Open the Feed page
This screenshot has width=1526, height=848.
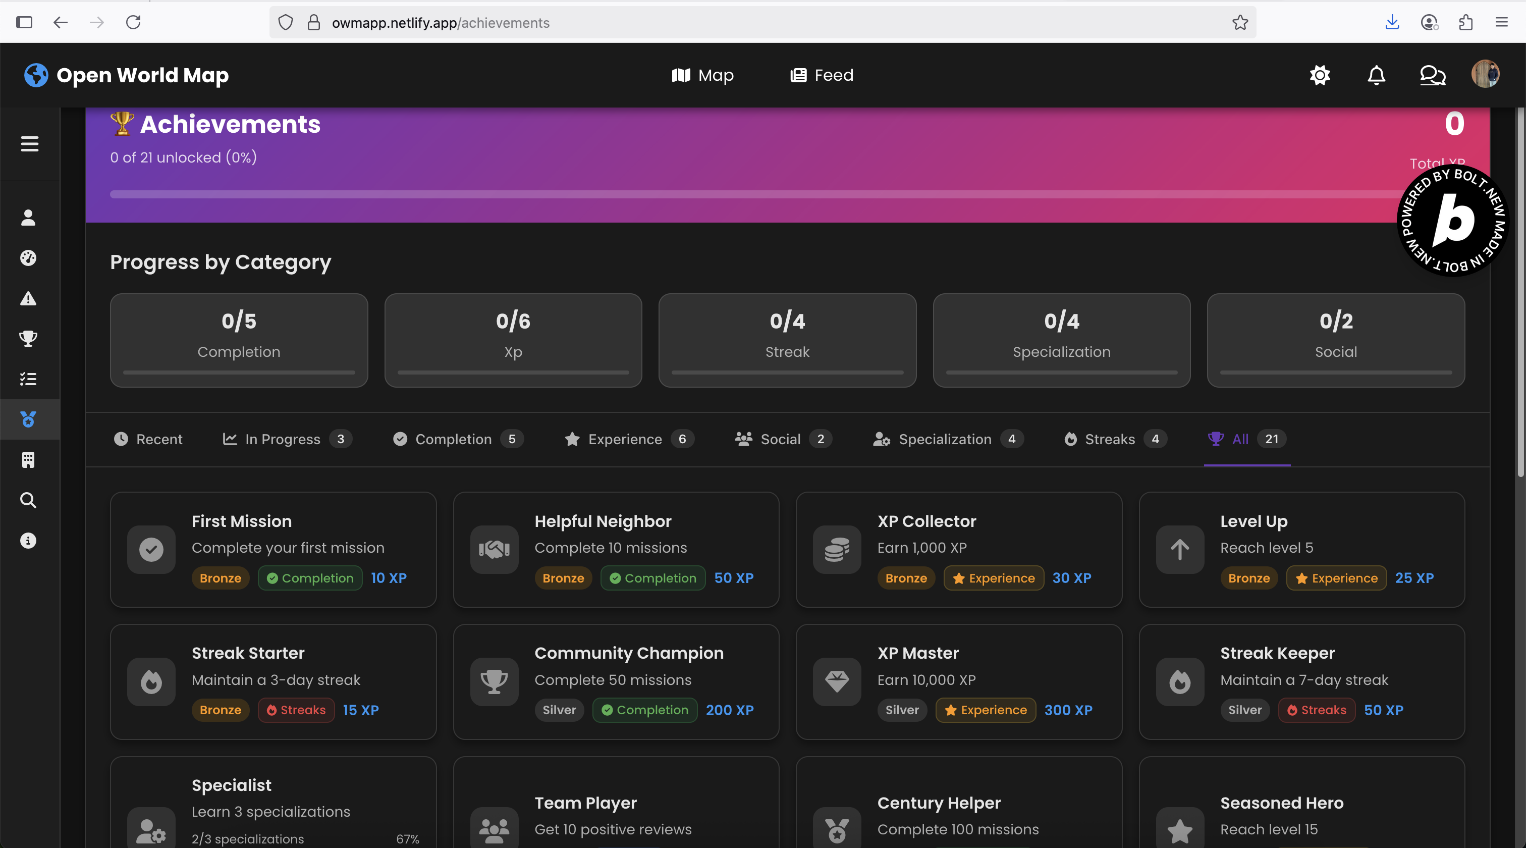tap(822, 75)
